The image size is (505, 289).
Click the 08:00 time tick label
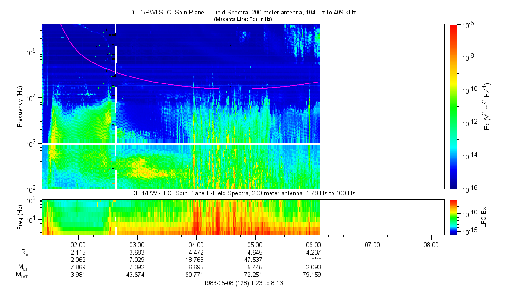pyautogui.click(x=431, y=245)
